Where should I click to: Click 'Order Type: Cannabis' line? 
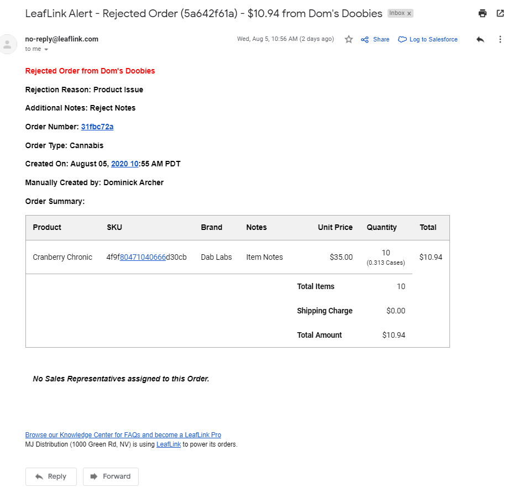(64, 145)
